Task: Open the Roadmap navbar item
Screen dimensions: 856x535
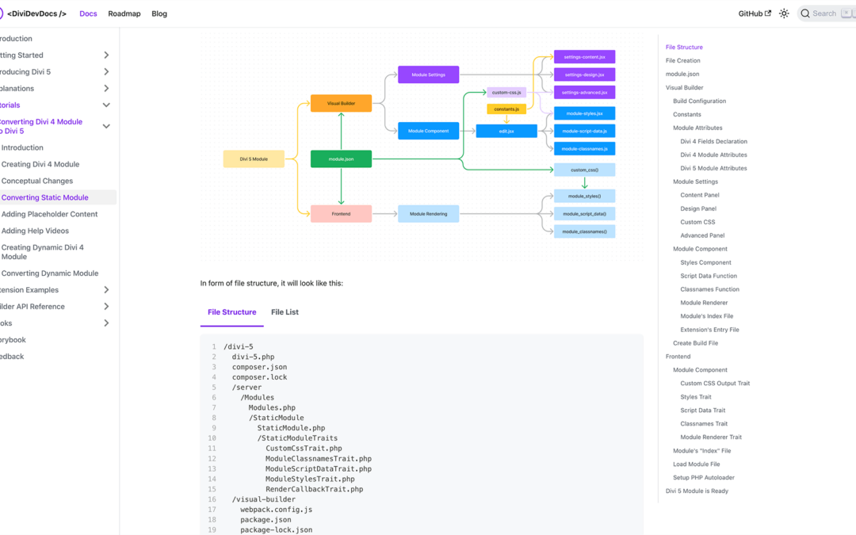Action: coord(124,13)
